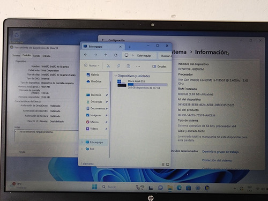
Task: Navigate up one folder level
Action: click(x=106, y=55)
